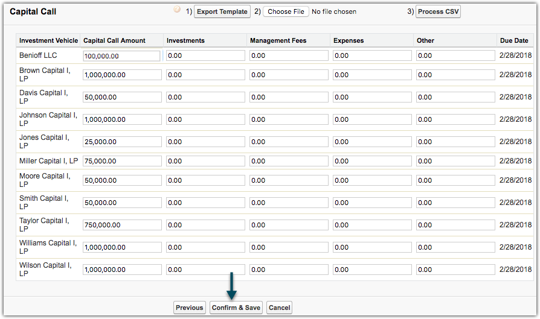
Task: Focus Miller Capital I Investments field
Action: pyautogui.click(x=205, y=161)
